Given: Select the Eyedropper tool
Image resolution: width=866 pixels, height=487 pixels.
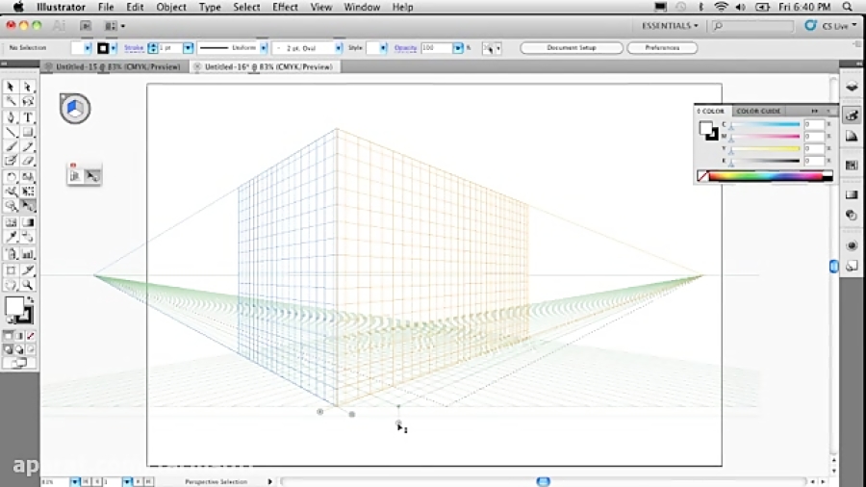Looking at the screenshot, I should pos(11,237).
